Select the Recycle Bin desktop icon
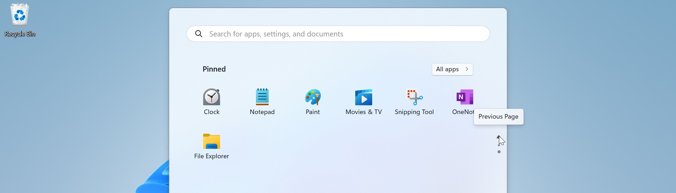Viewport: 676px width, 193px height. click(20, 16)
